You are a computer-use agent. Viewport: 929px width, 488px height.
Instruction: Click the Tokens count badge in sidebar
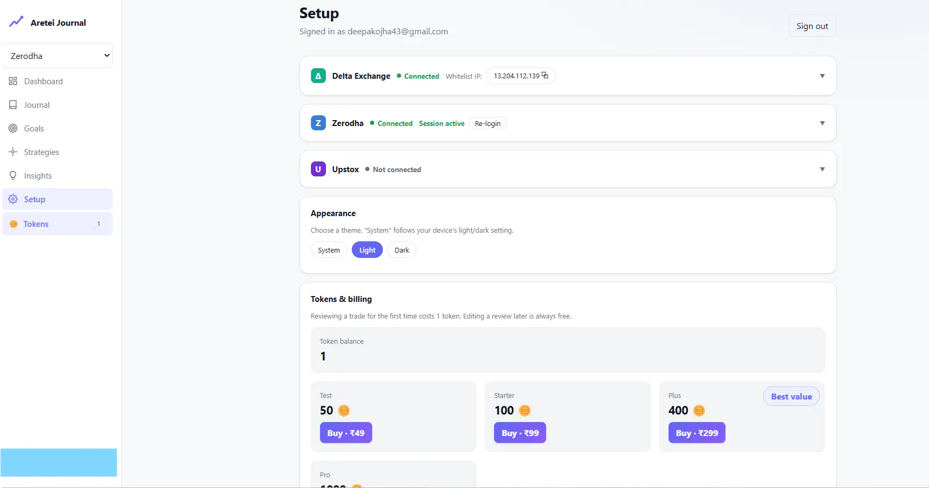pyautogui.click(x=99, y=224)
